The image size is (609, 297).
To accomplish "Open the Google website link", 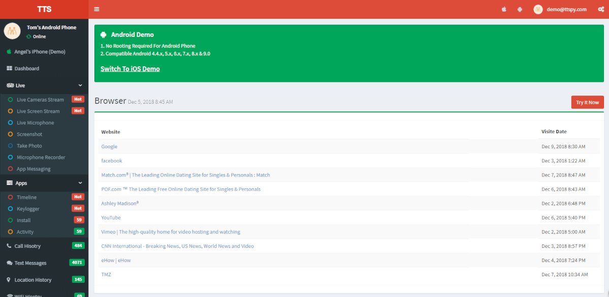I will 109,147.
